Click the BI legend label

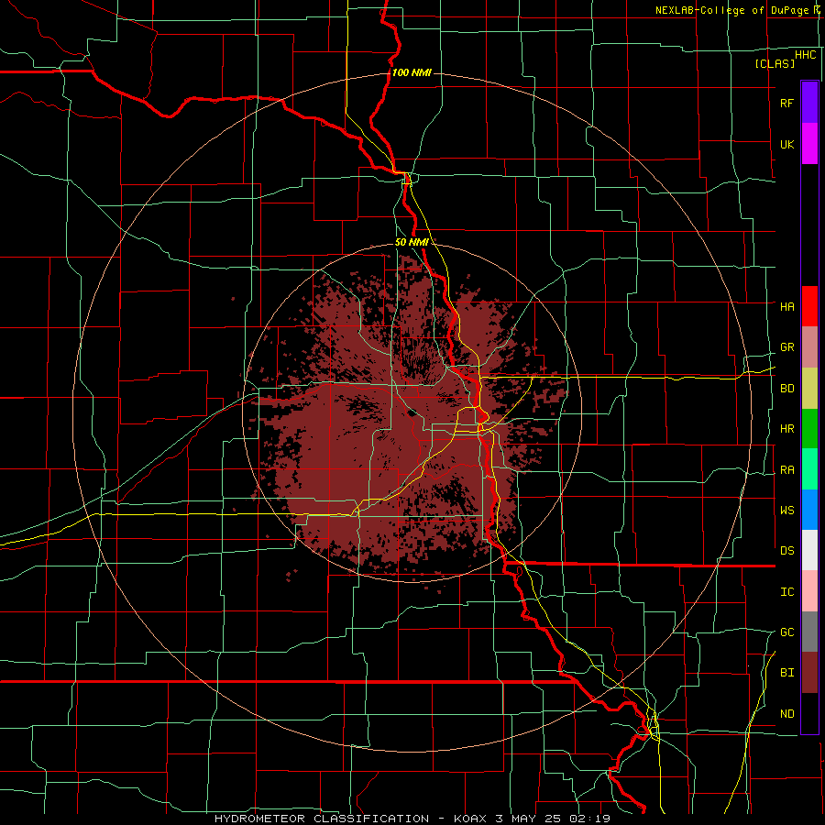point(786,673)
